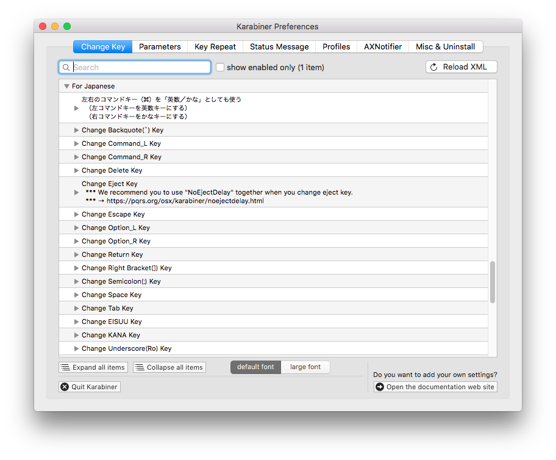Open the Misc & Uninstall tab
This screenshot has width=556, height=460.
445,46
